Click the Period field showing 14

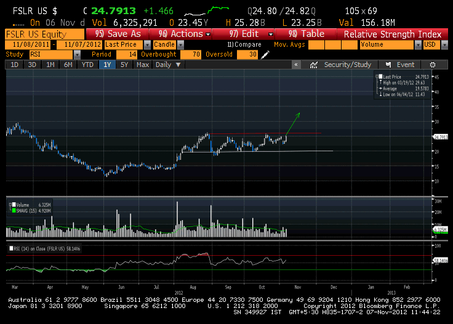[x=127, y=55]
